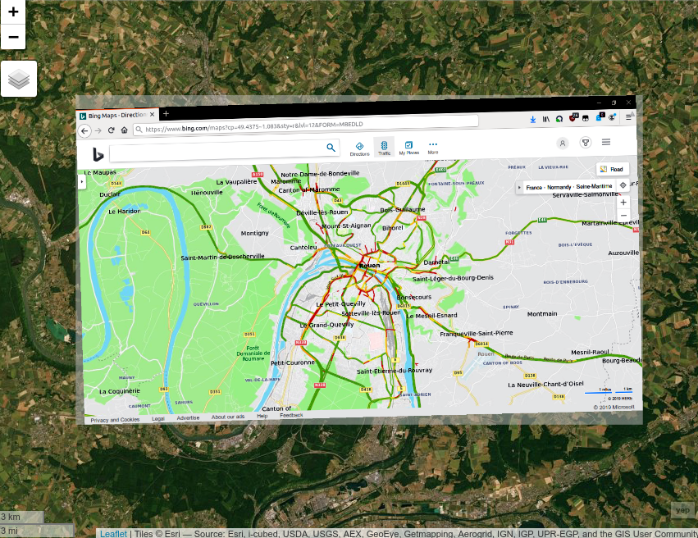Reload the Bing Maps page
The image size is (698, 538).
click(x=112, y=130)
